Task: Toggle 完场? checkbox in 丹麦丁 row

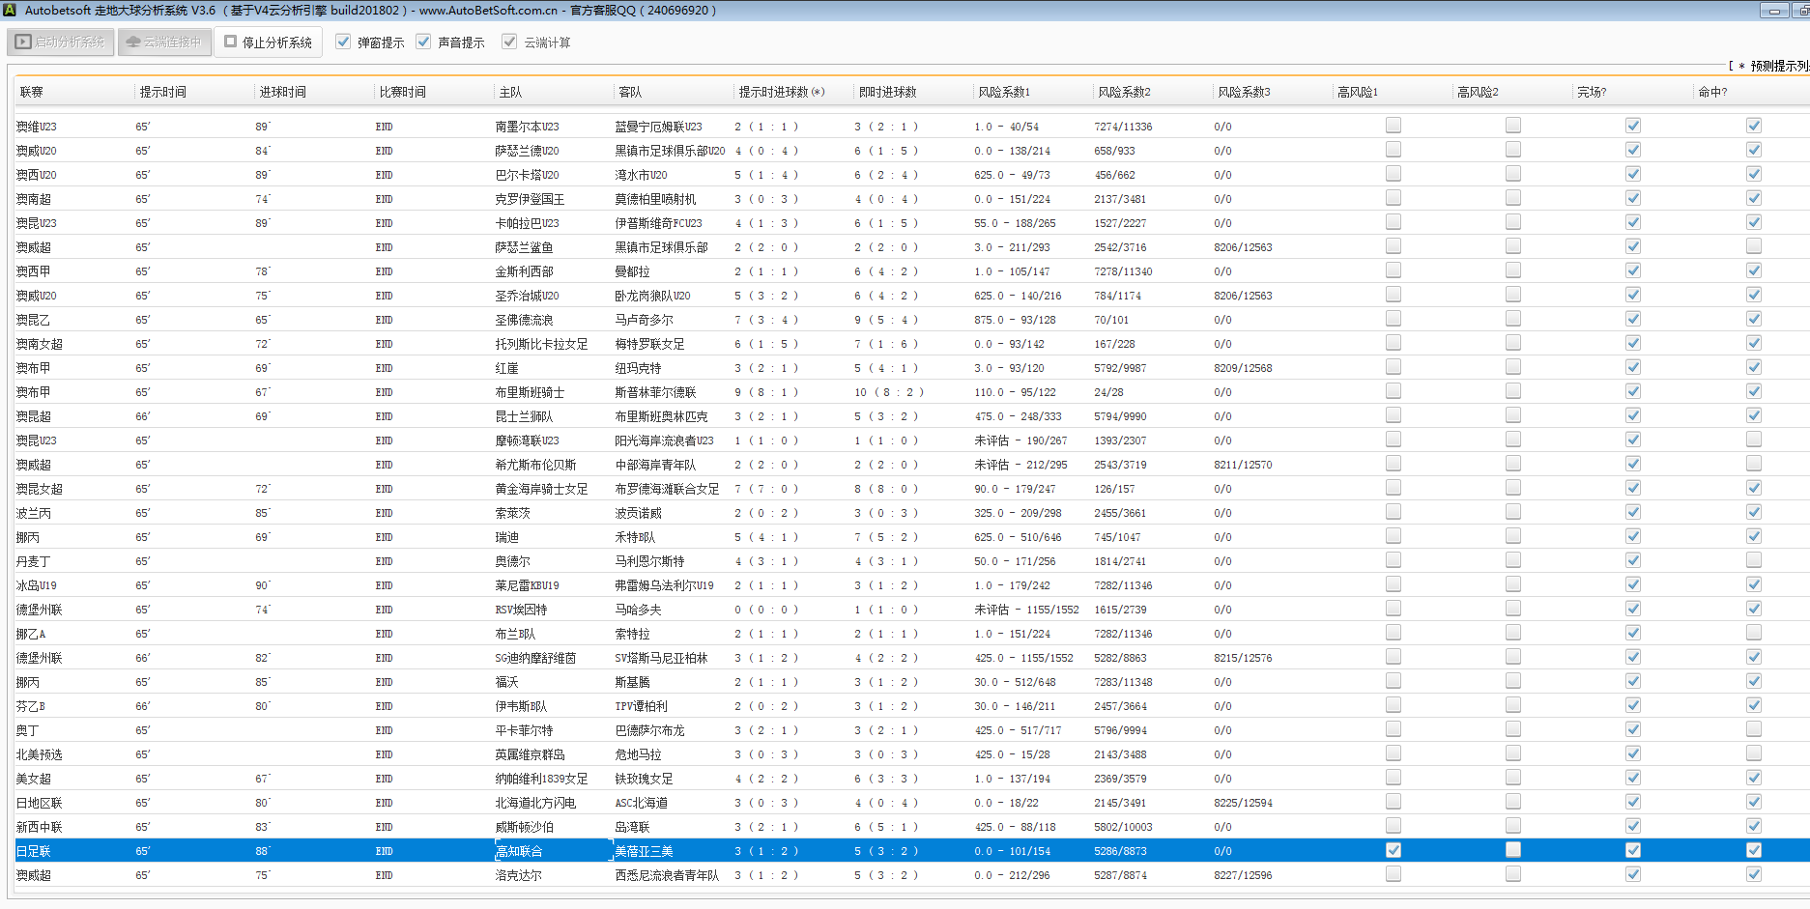Action: [x=1632, y=560]
